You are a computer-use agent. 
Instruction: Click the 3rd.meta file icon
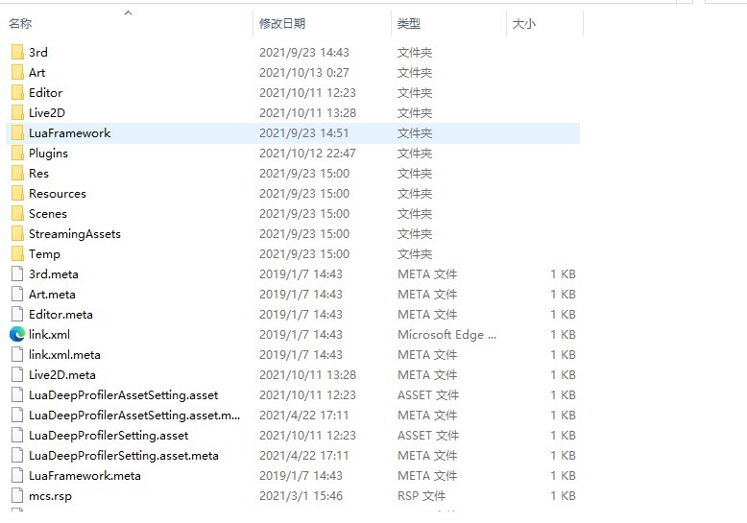(17, 273)
